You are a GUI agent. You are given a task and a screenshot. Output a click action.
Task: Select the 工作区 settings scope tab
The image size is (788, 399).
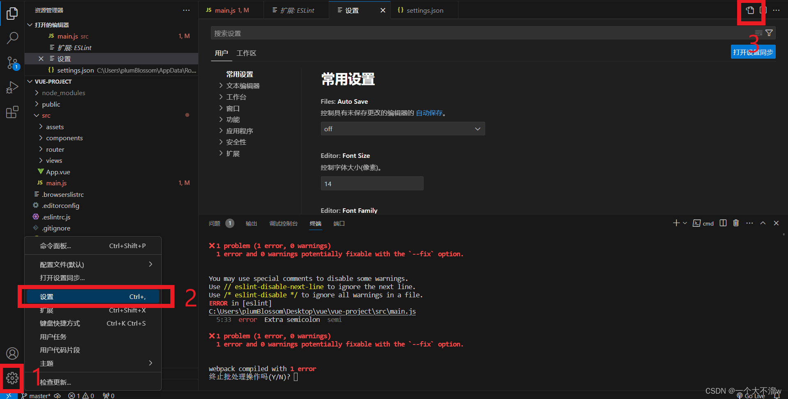pos(246,53)
